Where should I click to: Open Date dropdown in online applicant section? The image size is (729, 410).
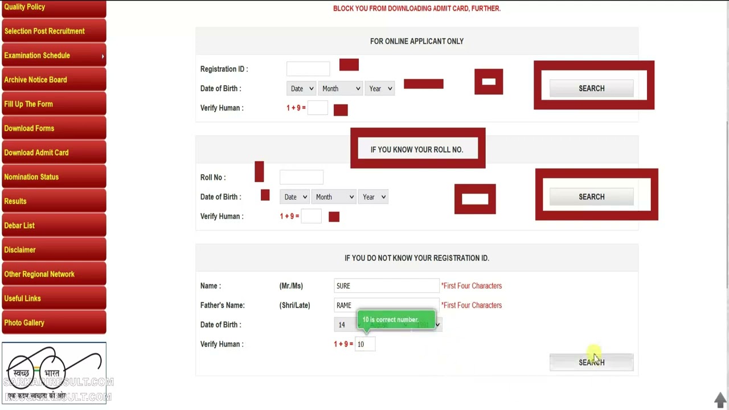pyautogui.click(x=301, y=88)
